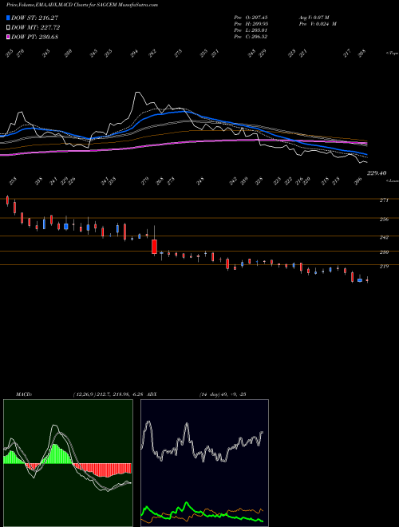Select the 'DOW ST: 216.27' legend text
This screenshot has width=399, height=527.
coord(34,18)
